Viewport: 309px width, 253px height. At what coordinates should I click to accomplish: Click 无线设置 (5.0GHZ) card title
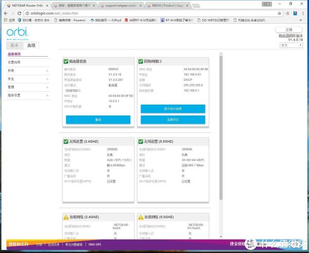(x=159, y=141)
